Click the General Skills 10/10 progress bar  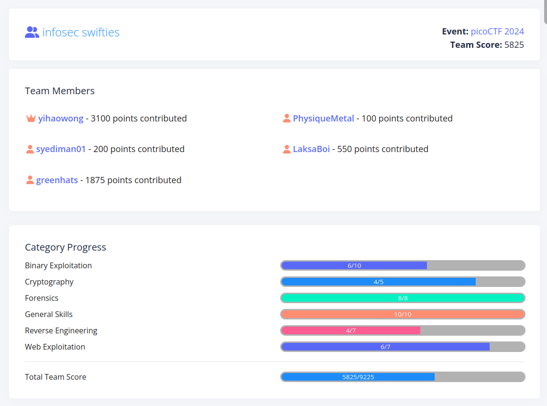point(403,314)
